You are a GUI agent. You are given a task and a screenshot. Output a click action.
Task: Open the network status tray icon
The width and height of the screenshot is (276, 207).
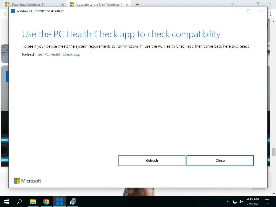(x=235, y=202)
